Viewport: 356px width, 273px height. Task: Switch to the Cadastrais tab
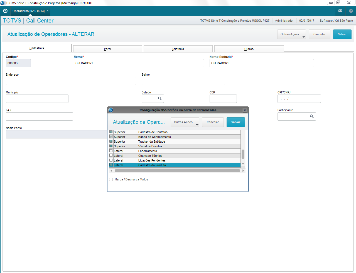(37, 48)
